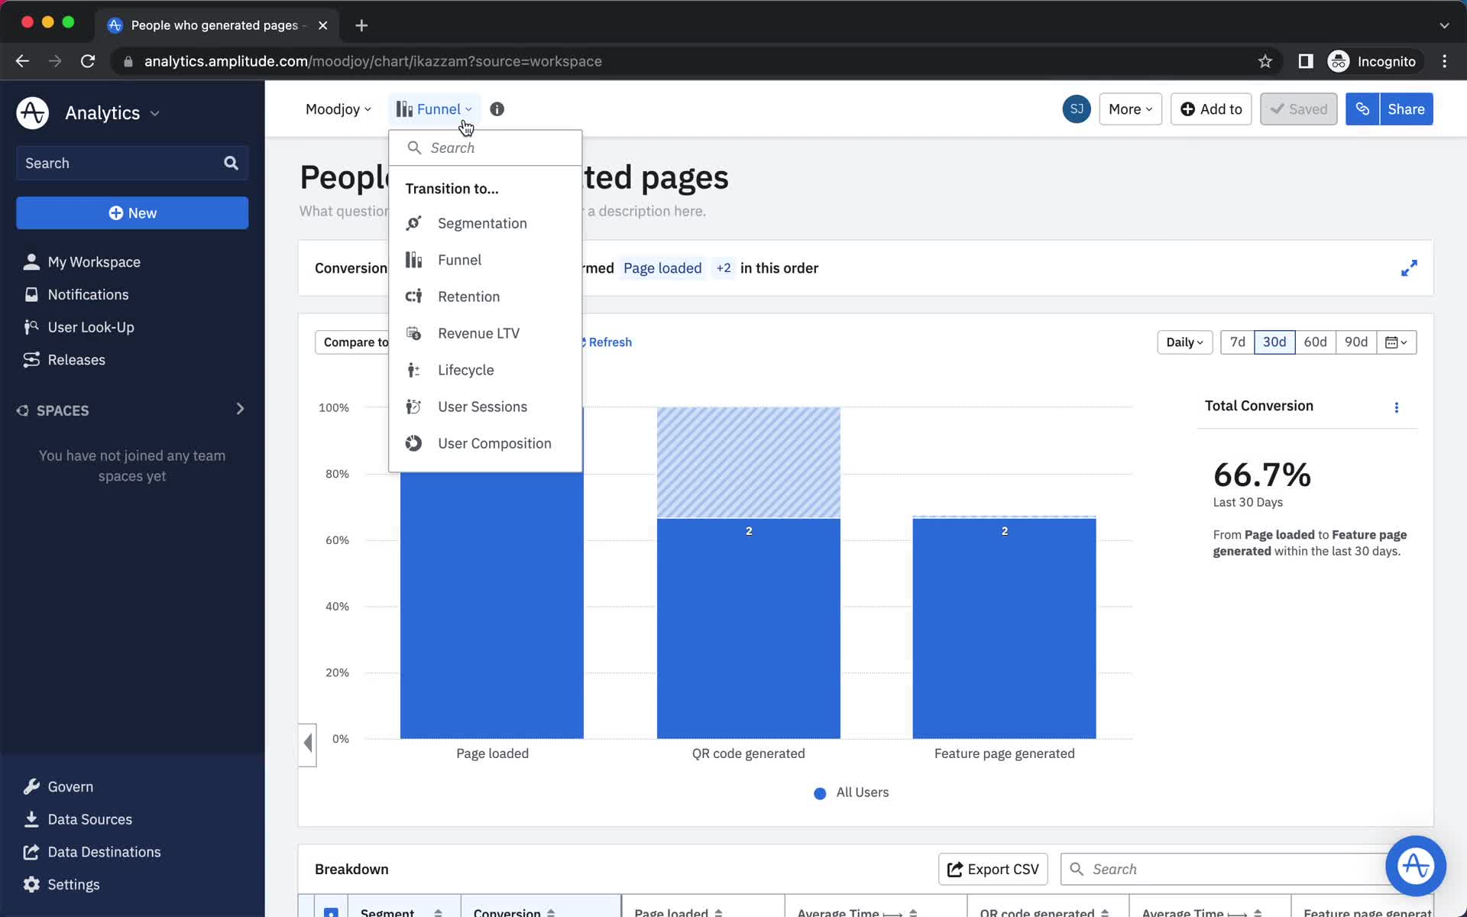Screen dimensions: 1467x917
Task: Open the Export CSV option
Action: 994,868
